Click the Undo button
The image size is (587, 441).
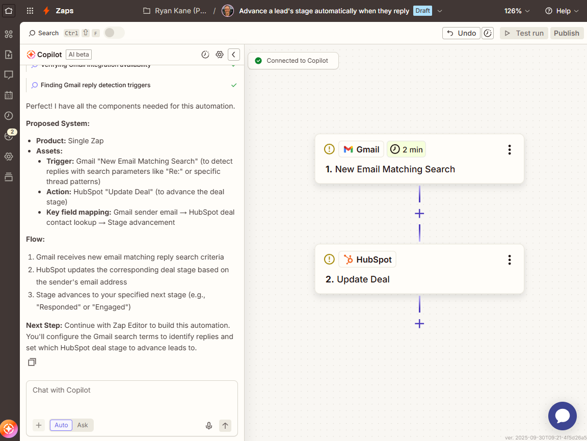(462, 33)
